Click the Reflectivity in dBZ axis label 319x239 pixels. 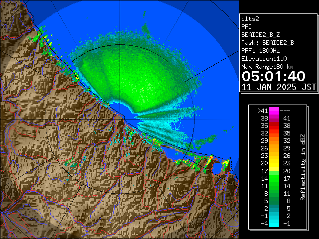(303, 167)
